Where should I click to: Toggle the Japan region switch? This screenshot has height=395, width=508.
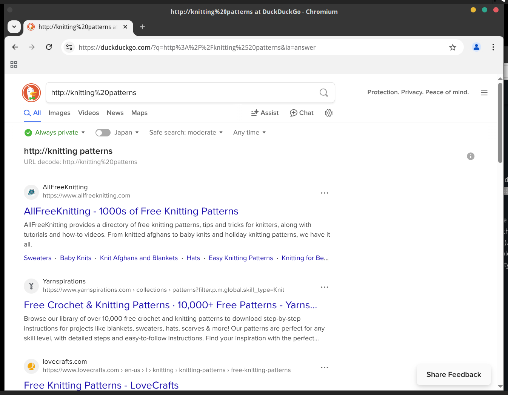(x=103, y=133)
